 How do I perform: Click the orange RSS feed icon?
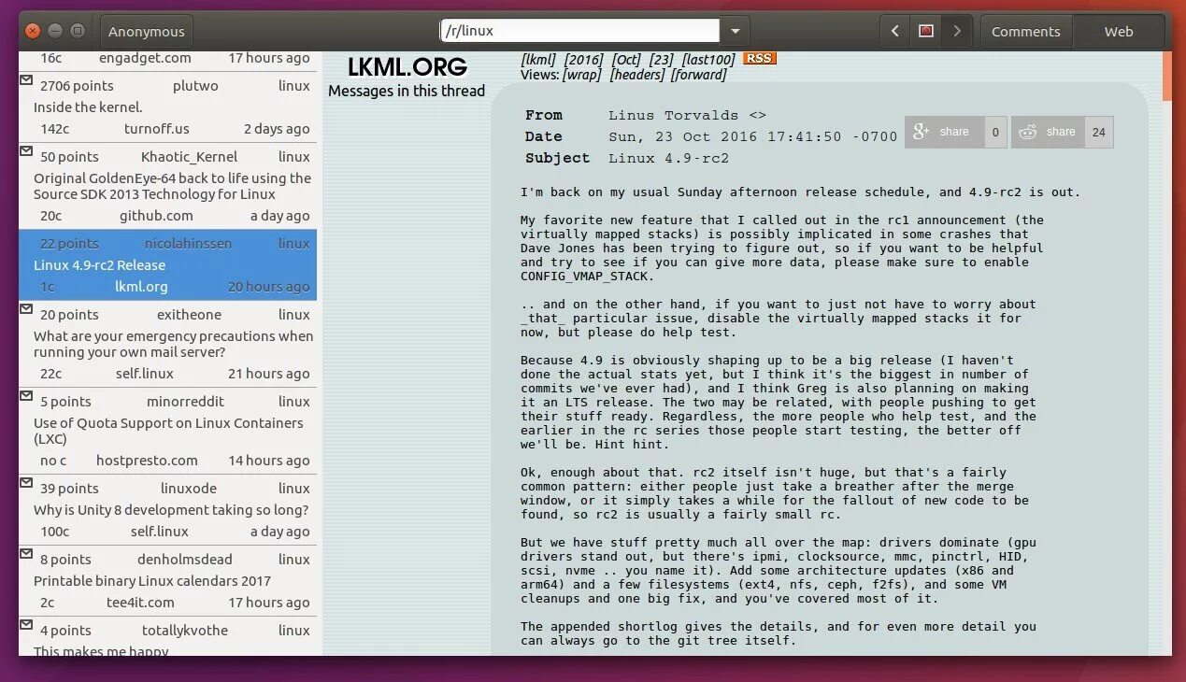(759, 58)
